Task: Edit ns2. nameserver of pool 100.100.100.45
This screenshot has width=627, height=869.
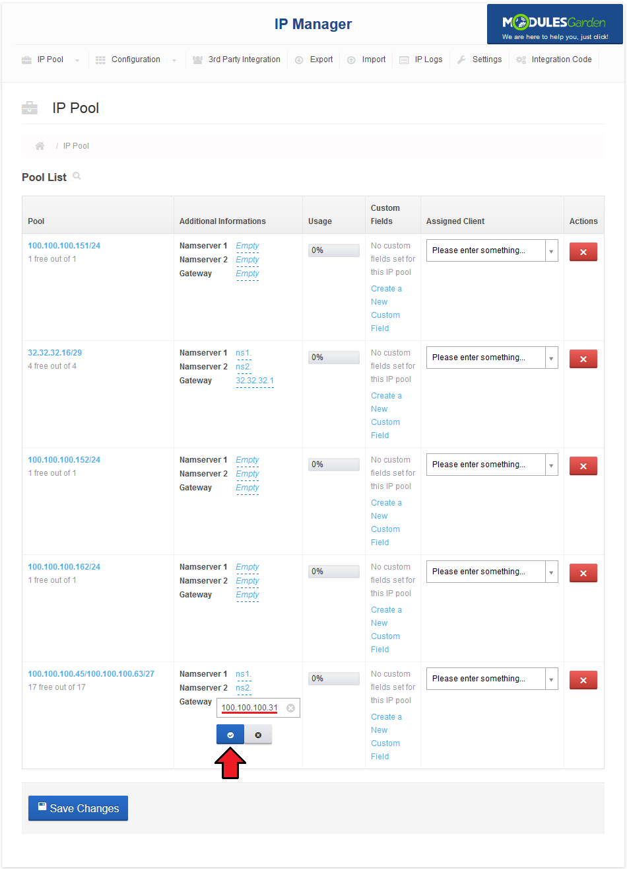Action: [244, 688]
